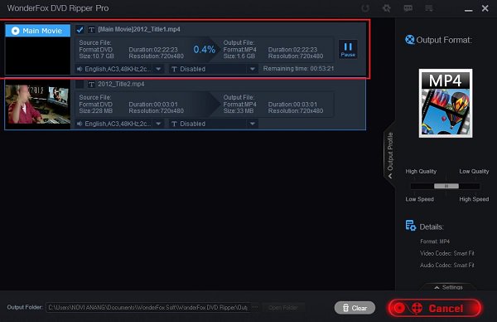Expand the Settings panel at bottom right
The width and height of the screenshot is (497, 322).
[x=448, y=287]
